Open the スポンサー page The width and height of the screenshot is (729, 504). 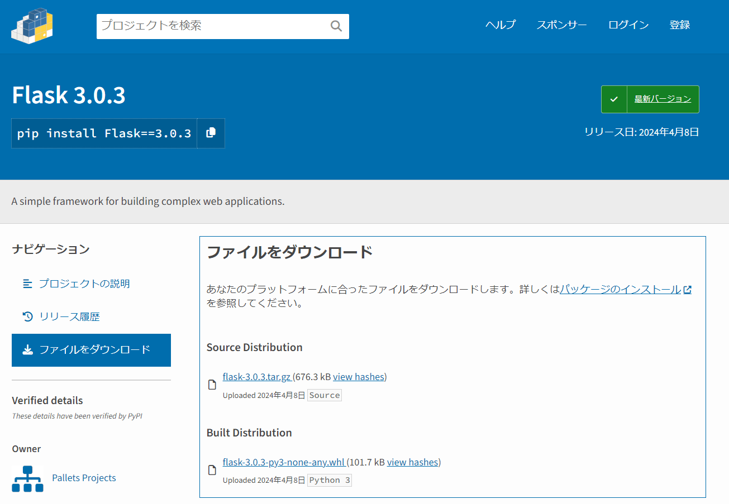[x=561, y=25]
